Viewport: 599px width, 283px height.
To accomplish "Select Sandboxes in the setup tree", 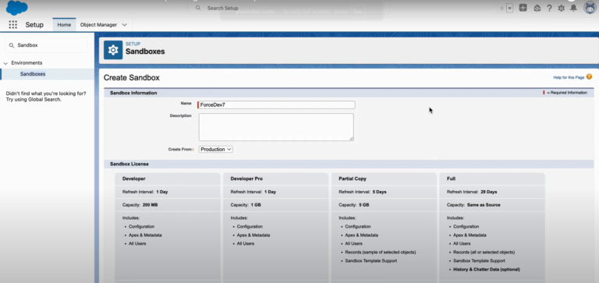I will [x=33, y=74].
